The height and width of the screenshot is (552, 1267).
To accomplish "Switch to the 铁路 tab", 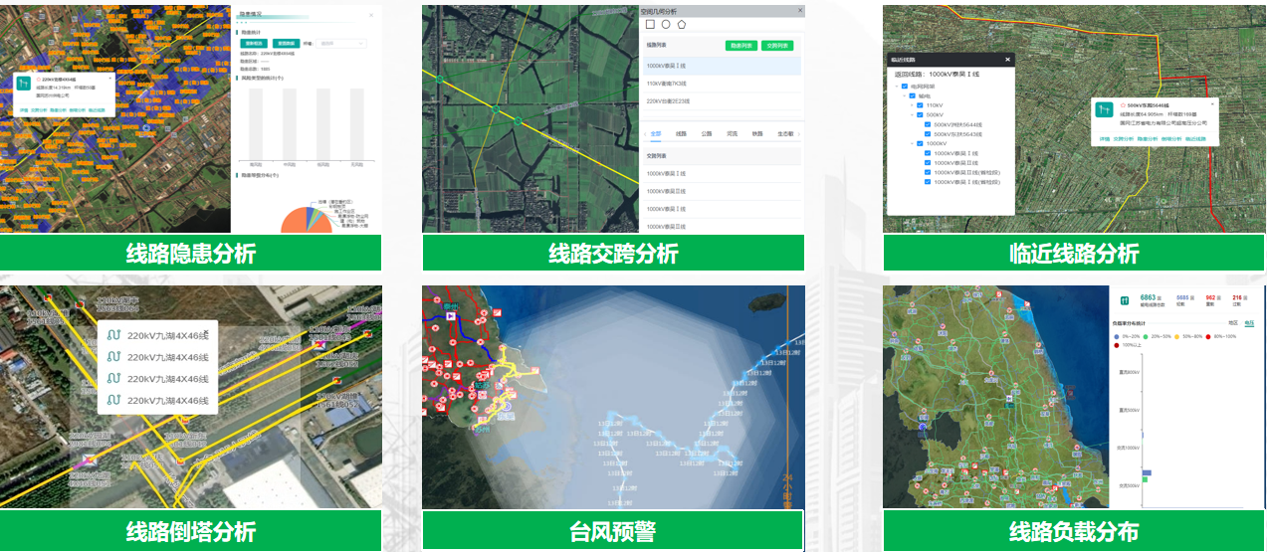I will tap(757, 133).
